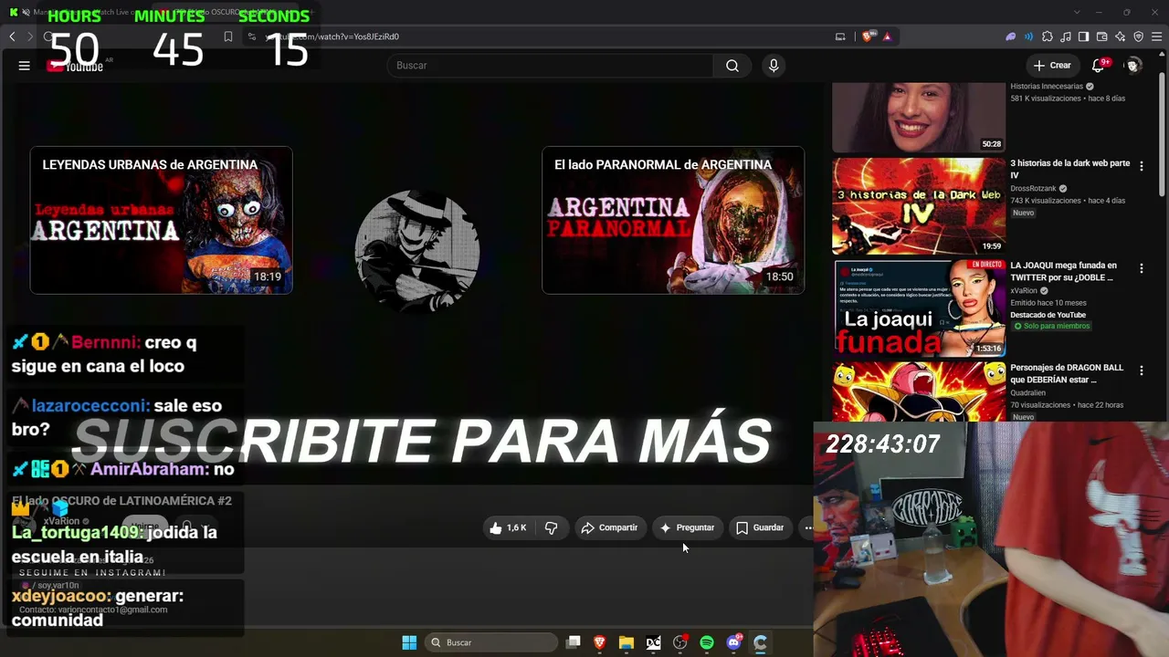Start voice search with the microphone icon

pyautogui.click(x=774, y=66)
